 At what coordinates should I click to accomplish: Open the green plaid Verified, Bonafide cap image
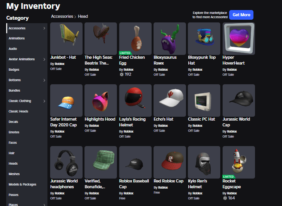(x=101, y=162)
